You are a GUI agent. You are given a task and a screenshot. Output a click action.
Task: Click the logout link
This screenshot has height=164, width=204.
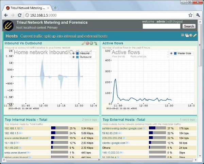click(x=178, y=22)
